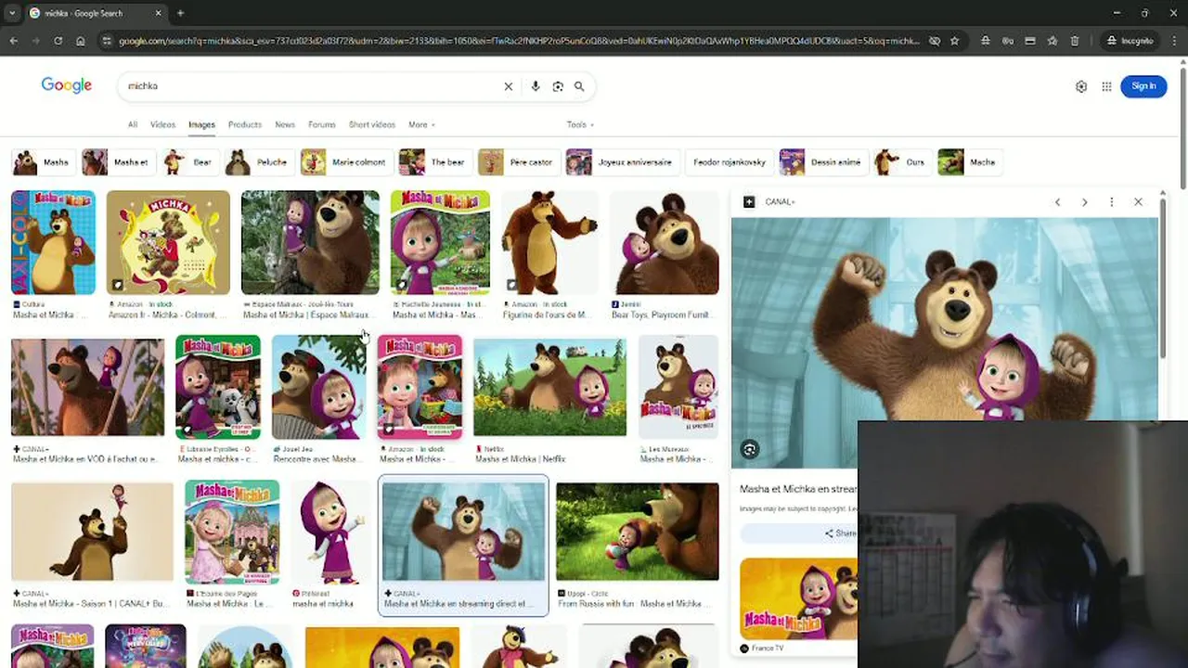The image size is (1188, 668).
Task: Open Google Lens image search icon
Action: click(558, 86)
